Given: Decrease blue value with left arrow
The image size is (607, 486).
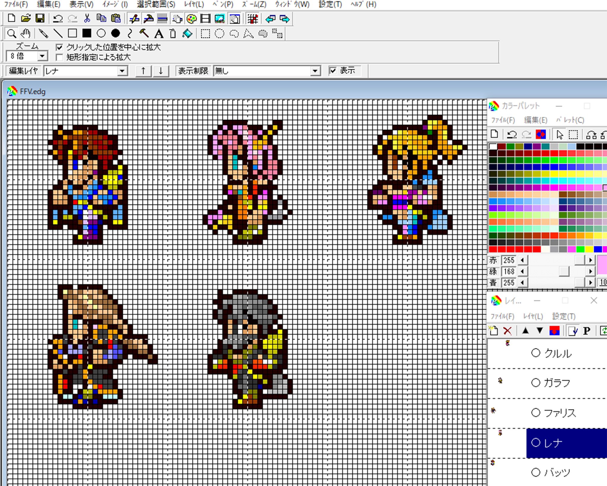Looking at the screenshot, I should click(x=522, y=282).
